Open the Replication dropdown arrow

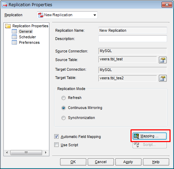[95, 15]
